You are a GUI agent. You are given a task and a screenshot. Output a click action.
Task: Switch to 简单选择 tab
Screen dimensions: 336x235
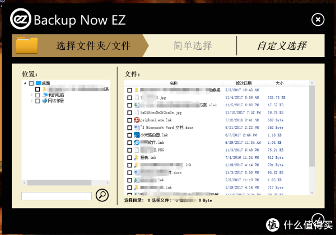coord(193,46)
